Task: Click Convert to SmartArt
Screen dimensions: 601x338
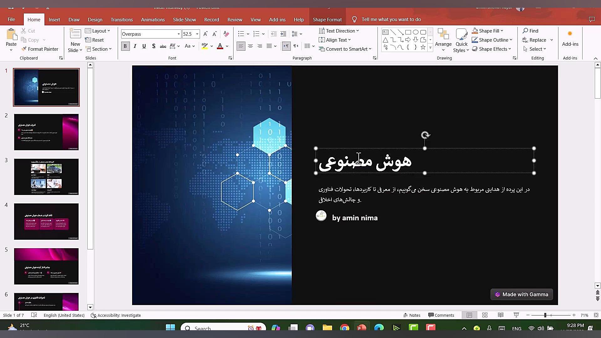Action: pos(345,49)
